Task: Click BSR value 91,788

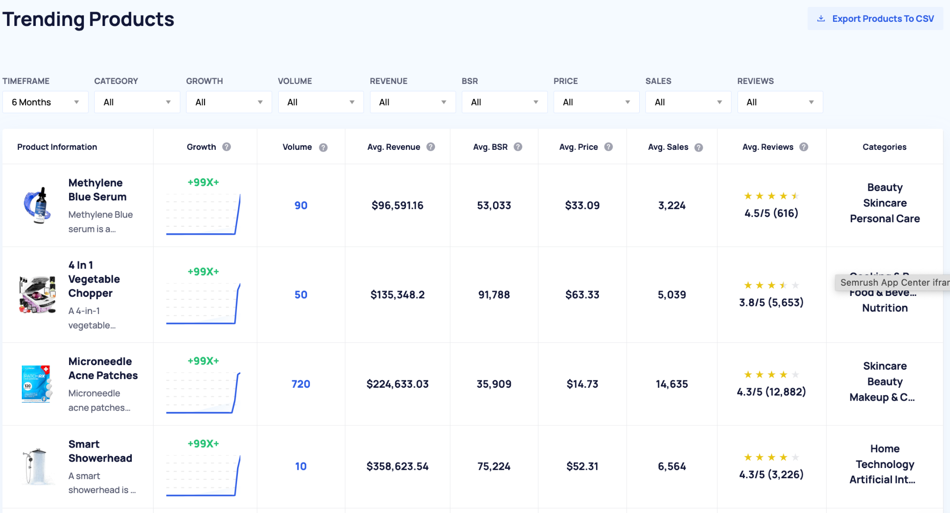Action: click(494, 295)
